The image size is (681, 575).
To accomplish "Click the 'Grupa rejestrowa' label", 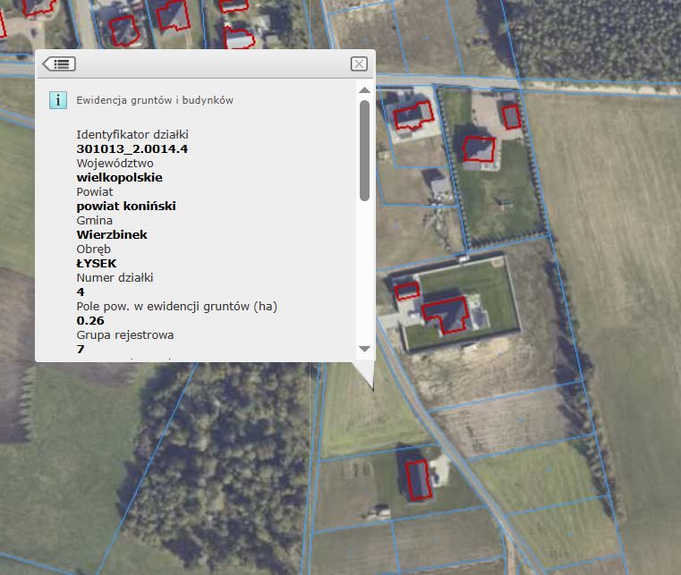I will point(125,335).
